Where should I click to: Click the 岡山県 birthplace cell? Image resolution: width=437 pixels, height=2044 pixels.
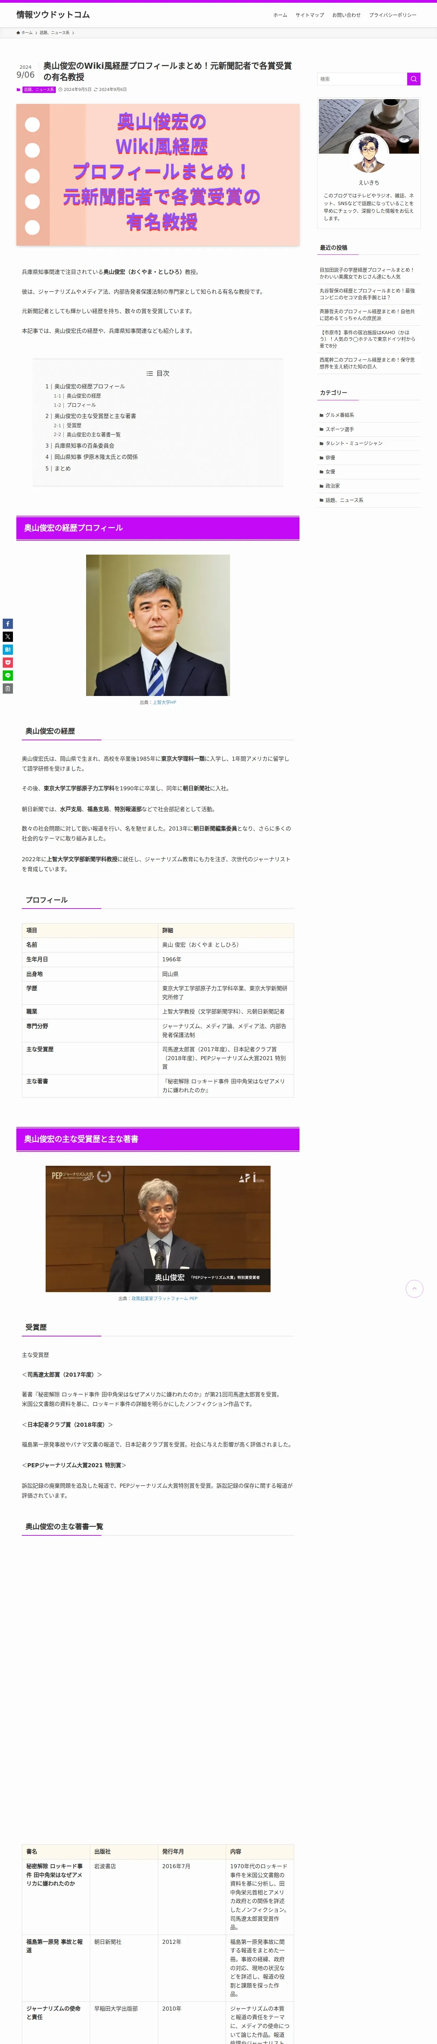point(226,974)
